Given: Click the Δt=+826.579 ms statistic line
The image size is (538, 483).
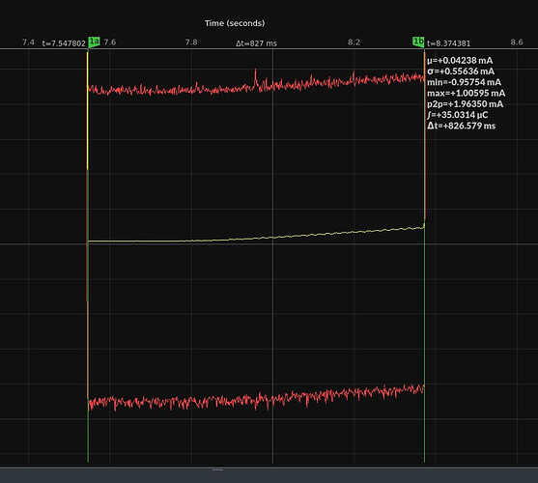Looking at the screenshot, I should (x=461, y=126).
